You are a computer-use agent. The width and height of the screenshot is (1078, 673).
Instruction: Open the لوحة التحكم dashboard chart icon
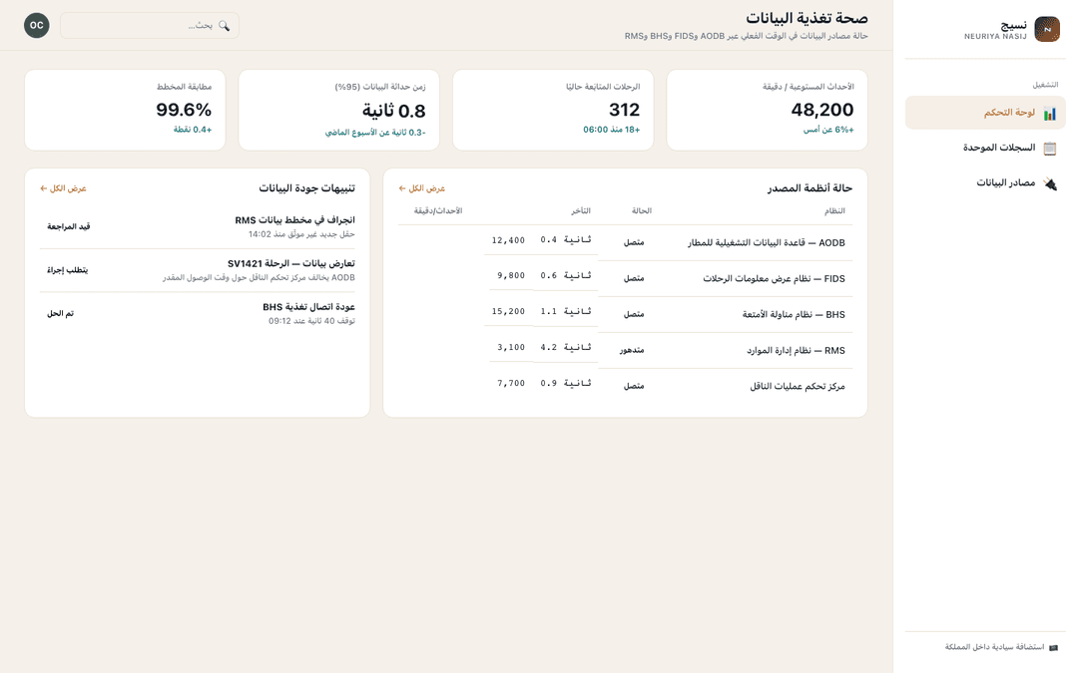tap(1049, 114)
